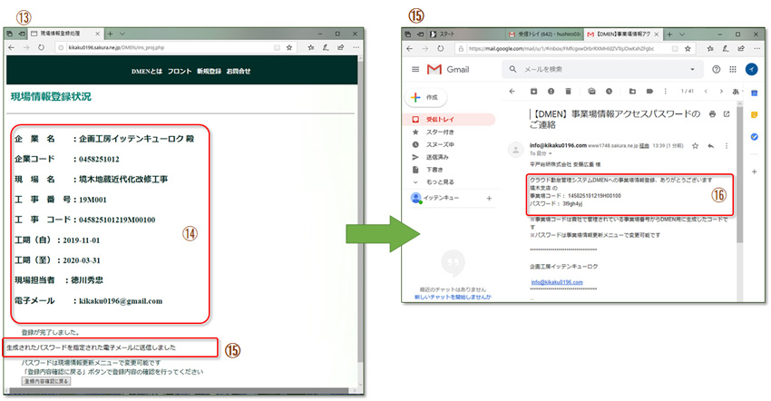Open the 新規登録 navigation link

coord(209,71)
